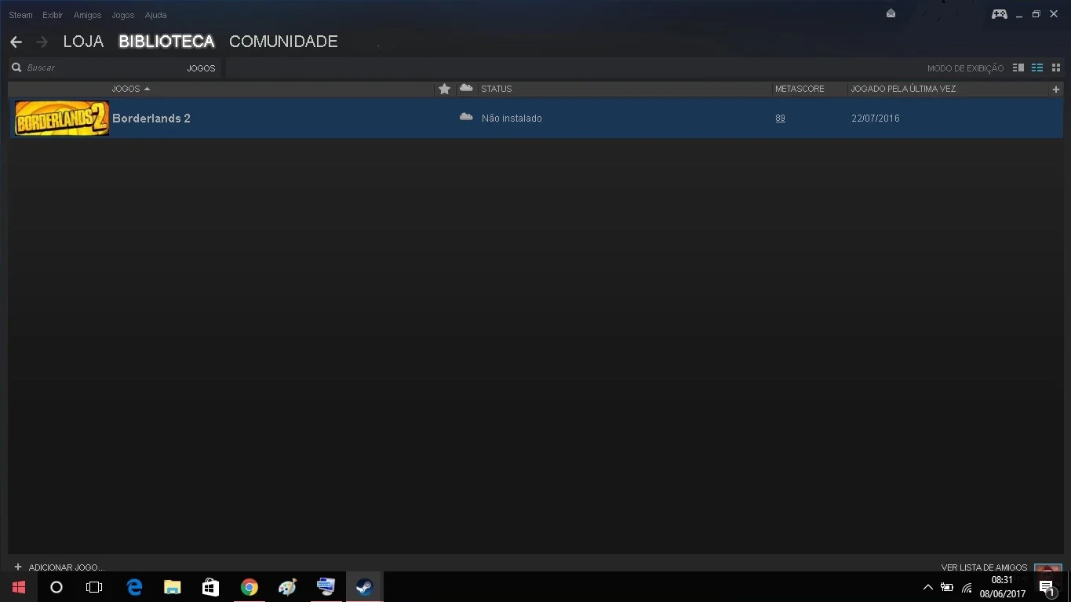
Task: Sort by the JOGOS column header
Action: click(x=126, y=89)
